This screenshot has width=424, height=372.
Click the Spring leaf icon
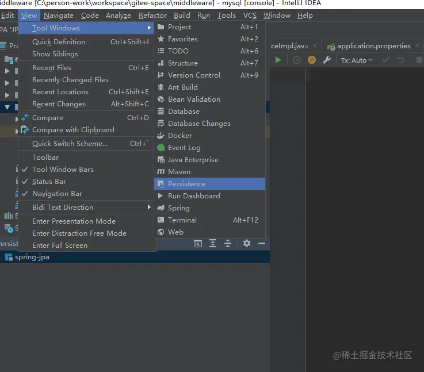(161, 208)
